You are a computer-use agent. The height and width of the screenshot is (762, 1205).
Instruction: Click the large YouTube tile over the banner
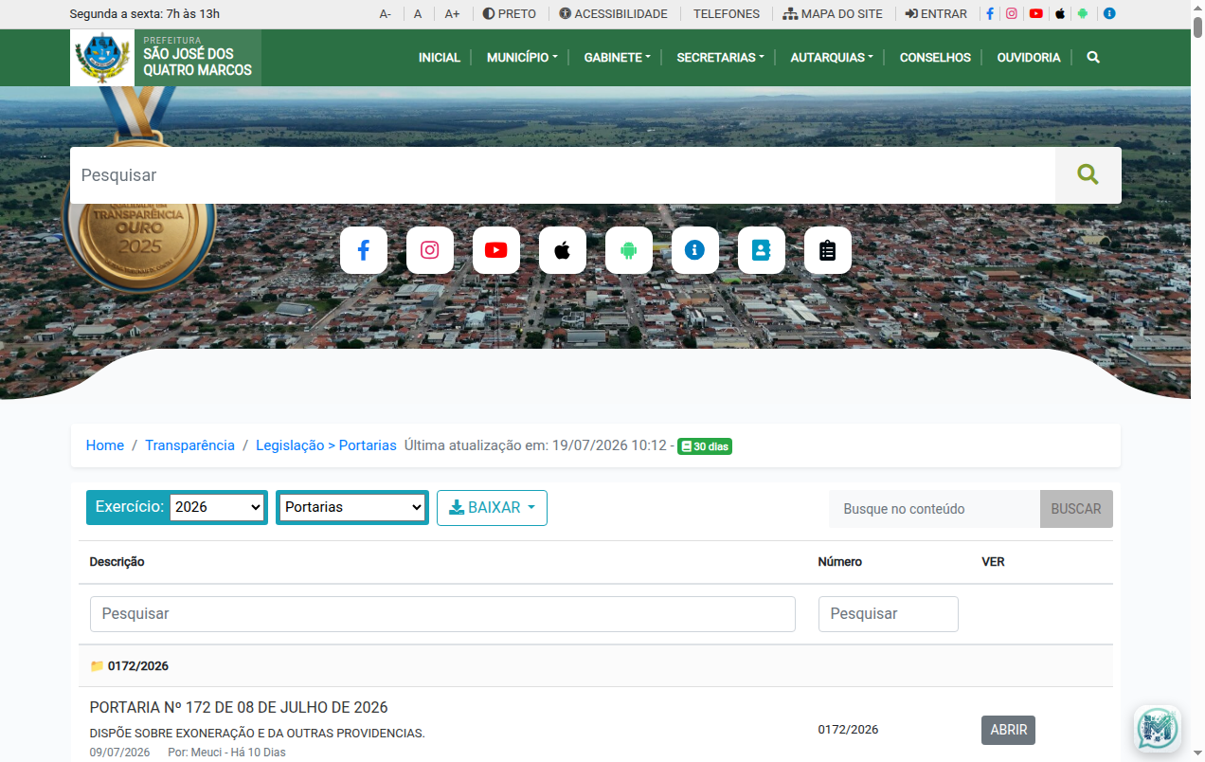point(496,250)
